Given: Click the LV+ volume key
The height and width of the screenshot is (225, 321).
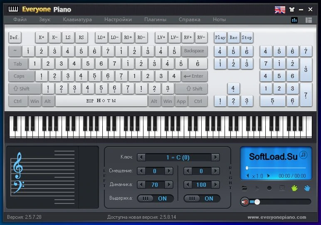Looking at the screenshot, I should pyautogui.click(x=161, y=37).
